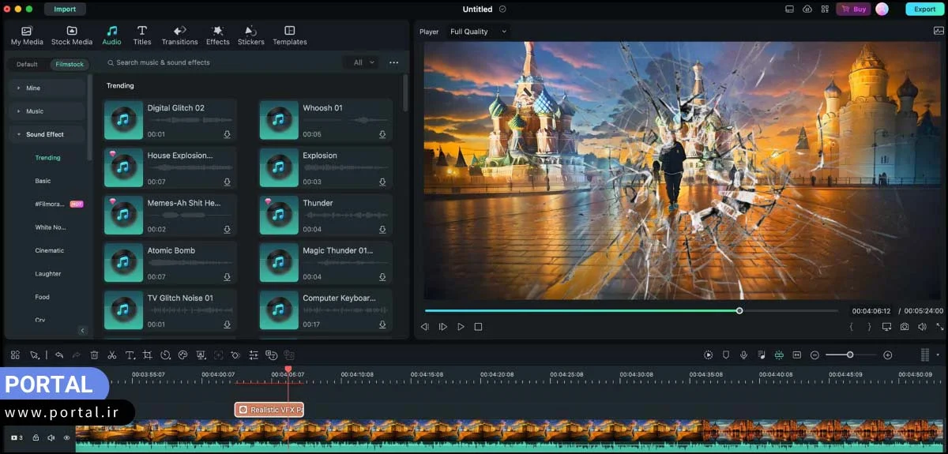Click the player progress bar handle
The height and width of the screenshot is (454, 948).
739,311
